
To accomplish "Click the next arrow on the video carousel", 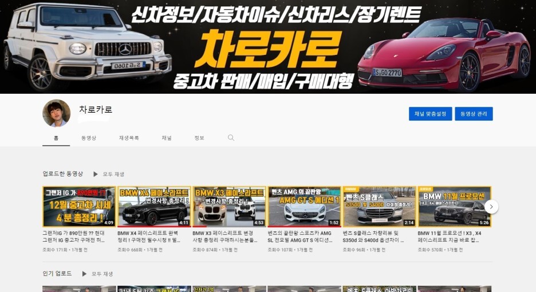I will (x=491, y=207).
